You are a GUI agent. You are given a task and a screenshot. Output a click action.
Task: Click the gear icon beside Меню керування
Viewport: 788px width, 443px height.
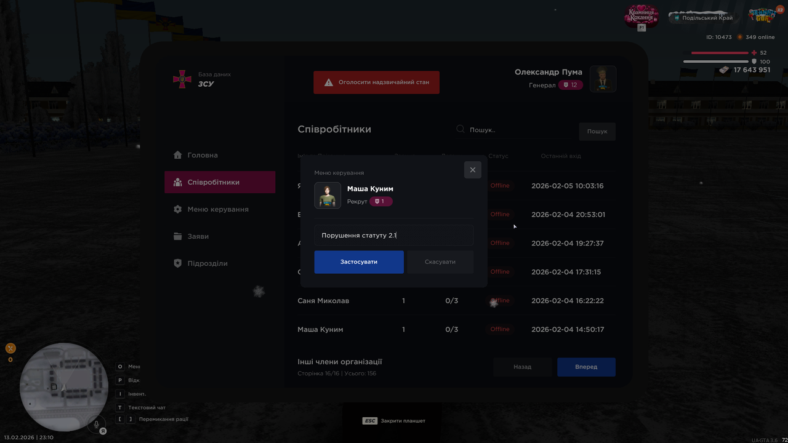coord(178,209)
